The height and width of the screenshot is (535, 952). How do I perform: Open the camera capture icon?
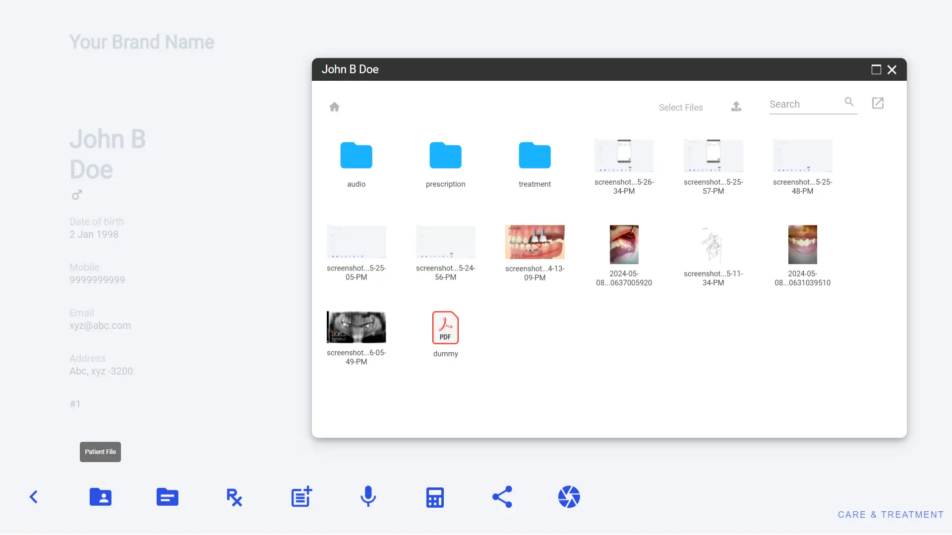[569, 497]
